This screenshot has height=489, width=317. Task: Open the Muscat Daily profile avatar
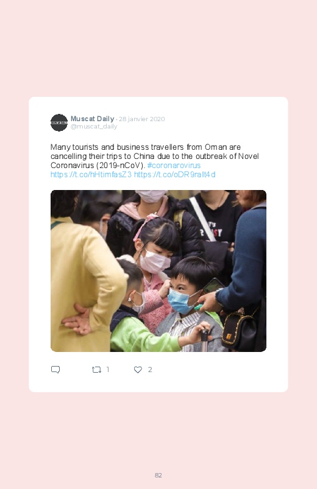point(59,122)
